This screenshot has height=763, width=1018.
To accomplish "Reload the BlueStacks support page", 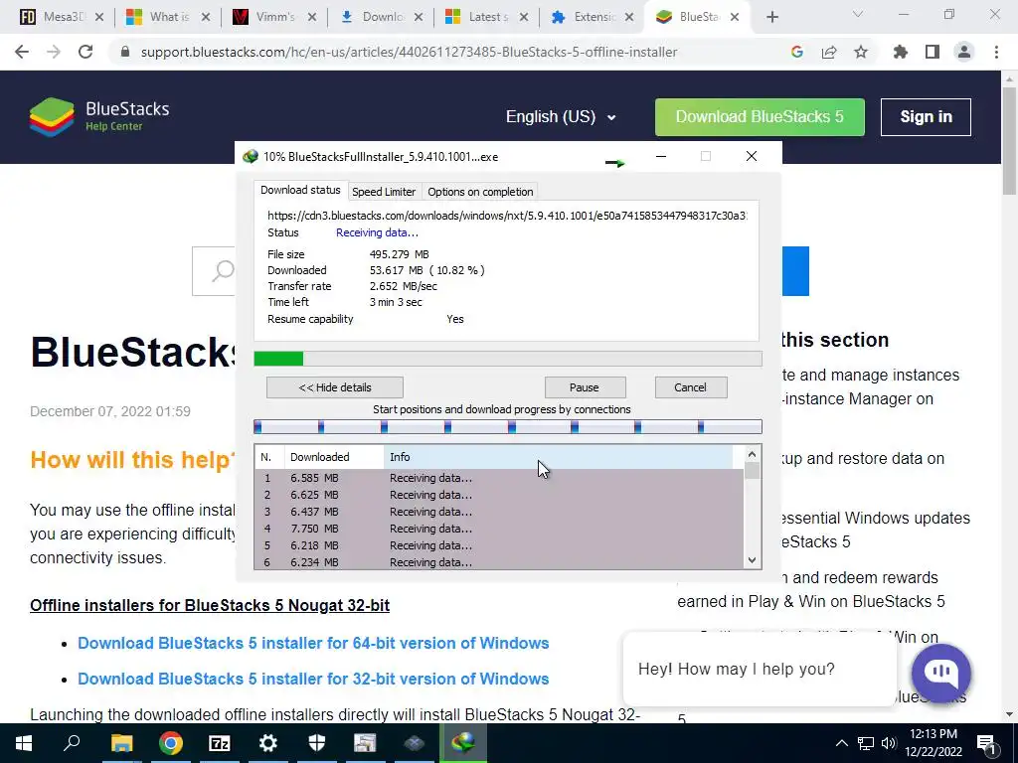I will pyautogui.click(x=85, y=52).
